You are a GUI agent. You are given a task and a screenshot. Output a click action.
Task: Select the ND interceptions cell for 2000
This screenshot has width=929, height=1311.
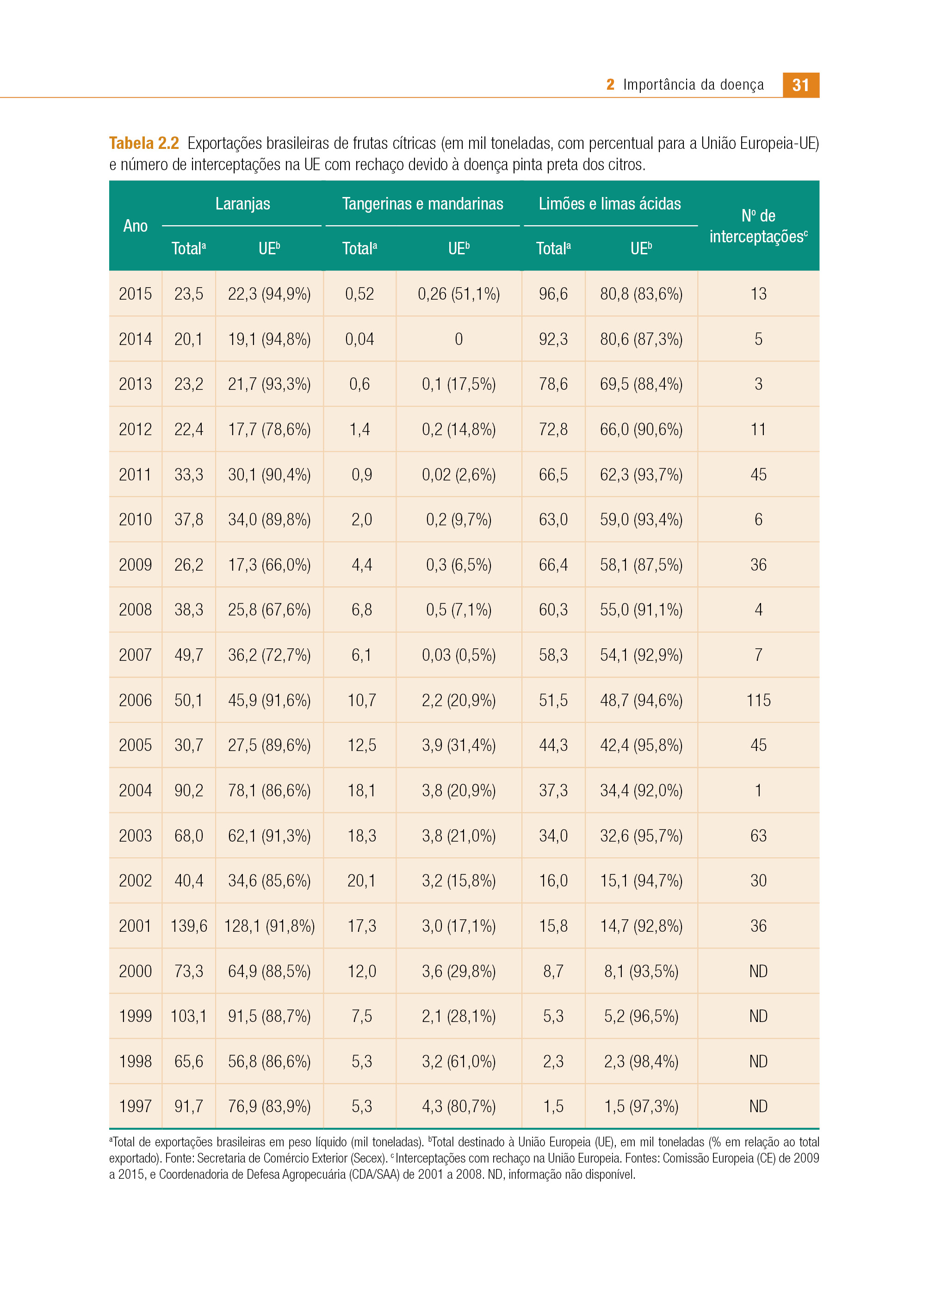[759, 971]
